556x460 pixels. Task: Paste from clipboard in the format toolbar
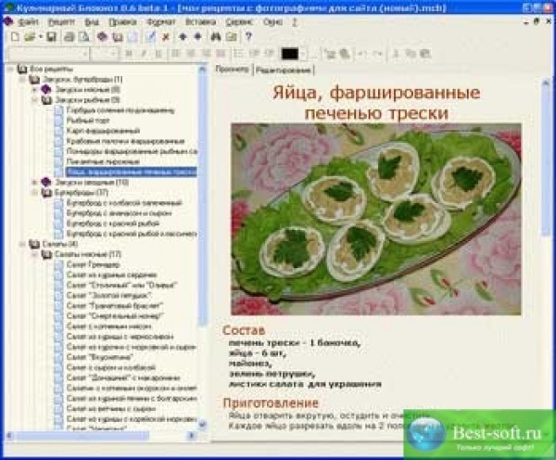[425, 54]
